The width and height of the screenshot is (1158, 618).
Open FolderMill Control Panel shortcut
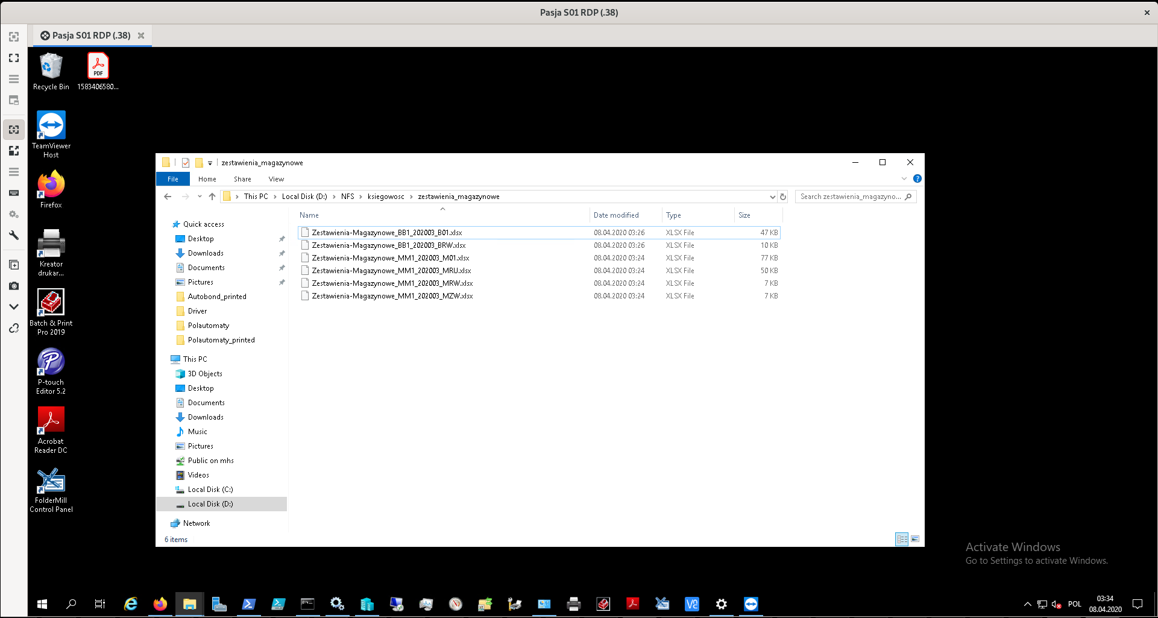coord(51,489)
